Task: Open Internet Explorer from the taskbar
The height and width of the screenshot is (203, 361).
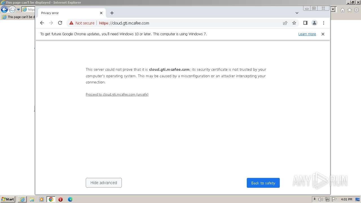Action: point(22,199)
